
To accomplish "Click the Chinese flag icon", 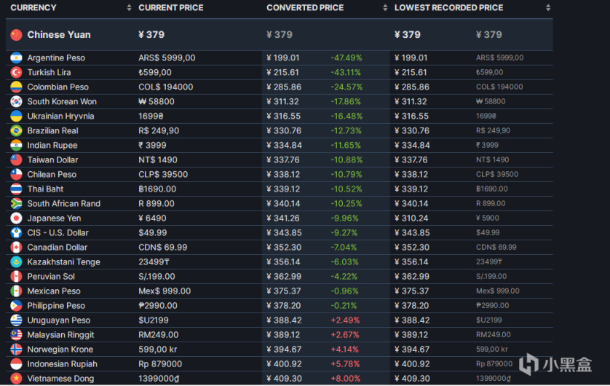I will (16, 34).
